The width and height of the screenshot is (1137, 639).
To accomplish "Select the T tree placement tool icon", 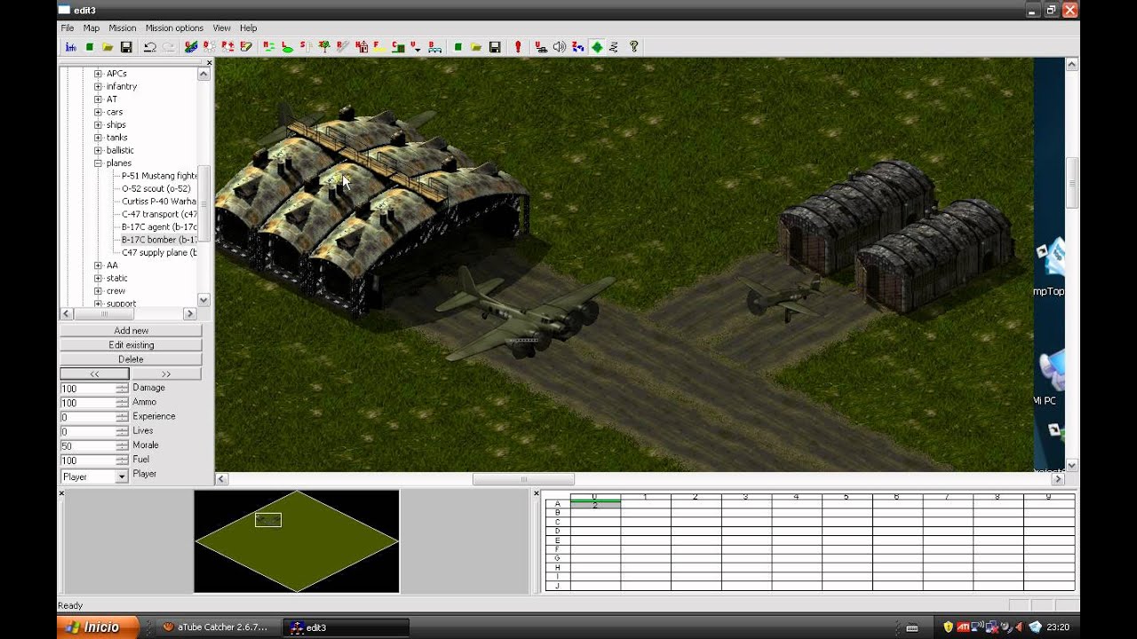I will (323, 46).
